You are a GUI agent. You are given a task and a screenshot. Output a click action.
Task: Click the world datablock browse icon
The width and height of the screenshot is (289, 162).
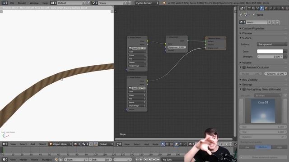coord(242,22)
